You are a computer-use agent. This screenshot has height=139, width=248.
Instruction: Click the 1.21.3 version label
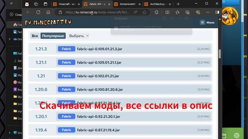tap(41, 49)
